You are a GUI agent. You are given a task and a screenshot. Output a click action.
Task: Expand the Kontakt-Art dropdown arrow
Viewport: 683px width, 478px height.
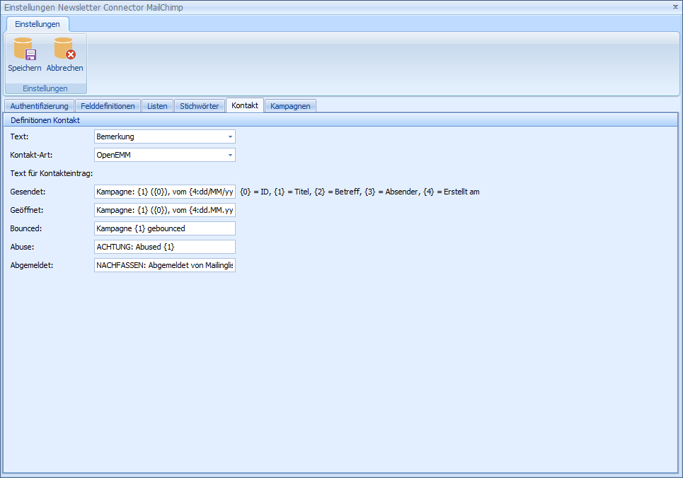coord(230,155)
